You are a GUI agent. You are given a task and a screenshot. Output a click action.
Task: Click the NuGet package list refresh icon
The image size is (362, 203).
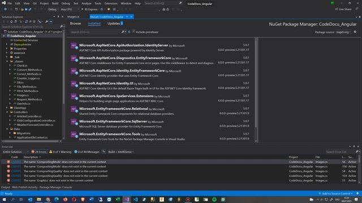[129, 32]
